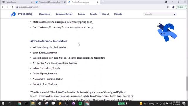Click the Pedro Alpera, Spanish entry
Screen dimensions: 188x106
tap(45, 74)
